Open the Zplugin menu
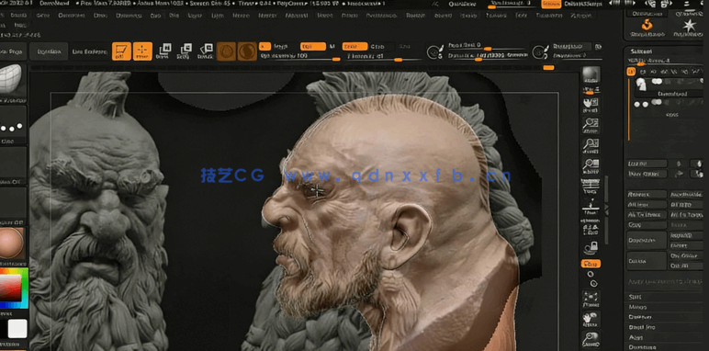 coord(580,16)
